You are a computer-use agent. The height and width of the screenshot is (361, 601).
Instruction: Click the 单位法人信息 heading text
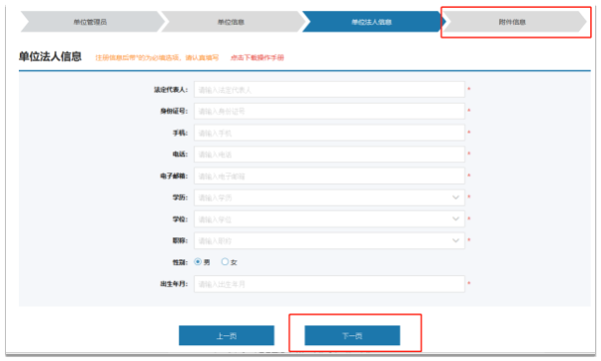tap(50, 56)
